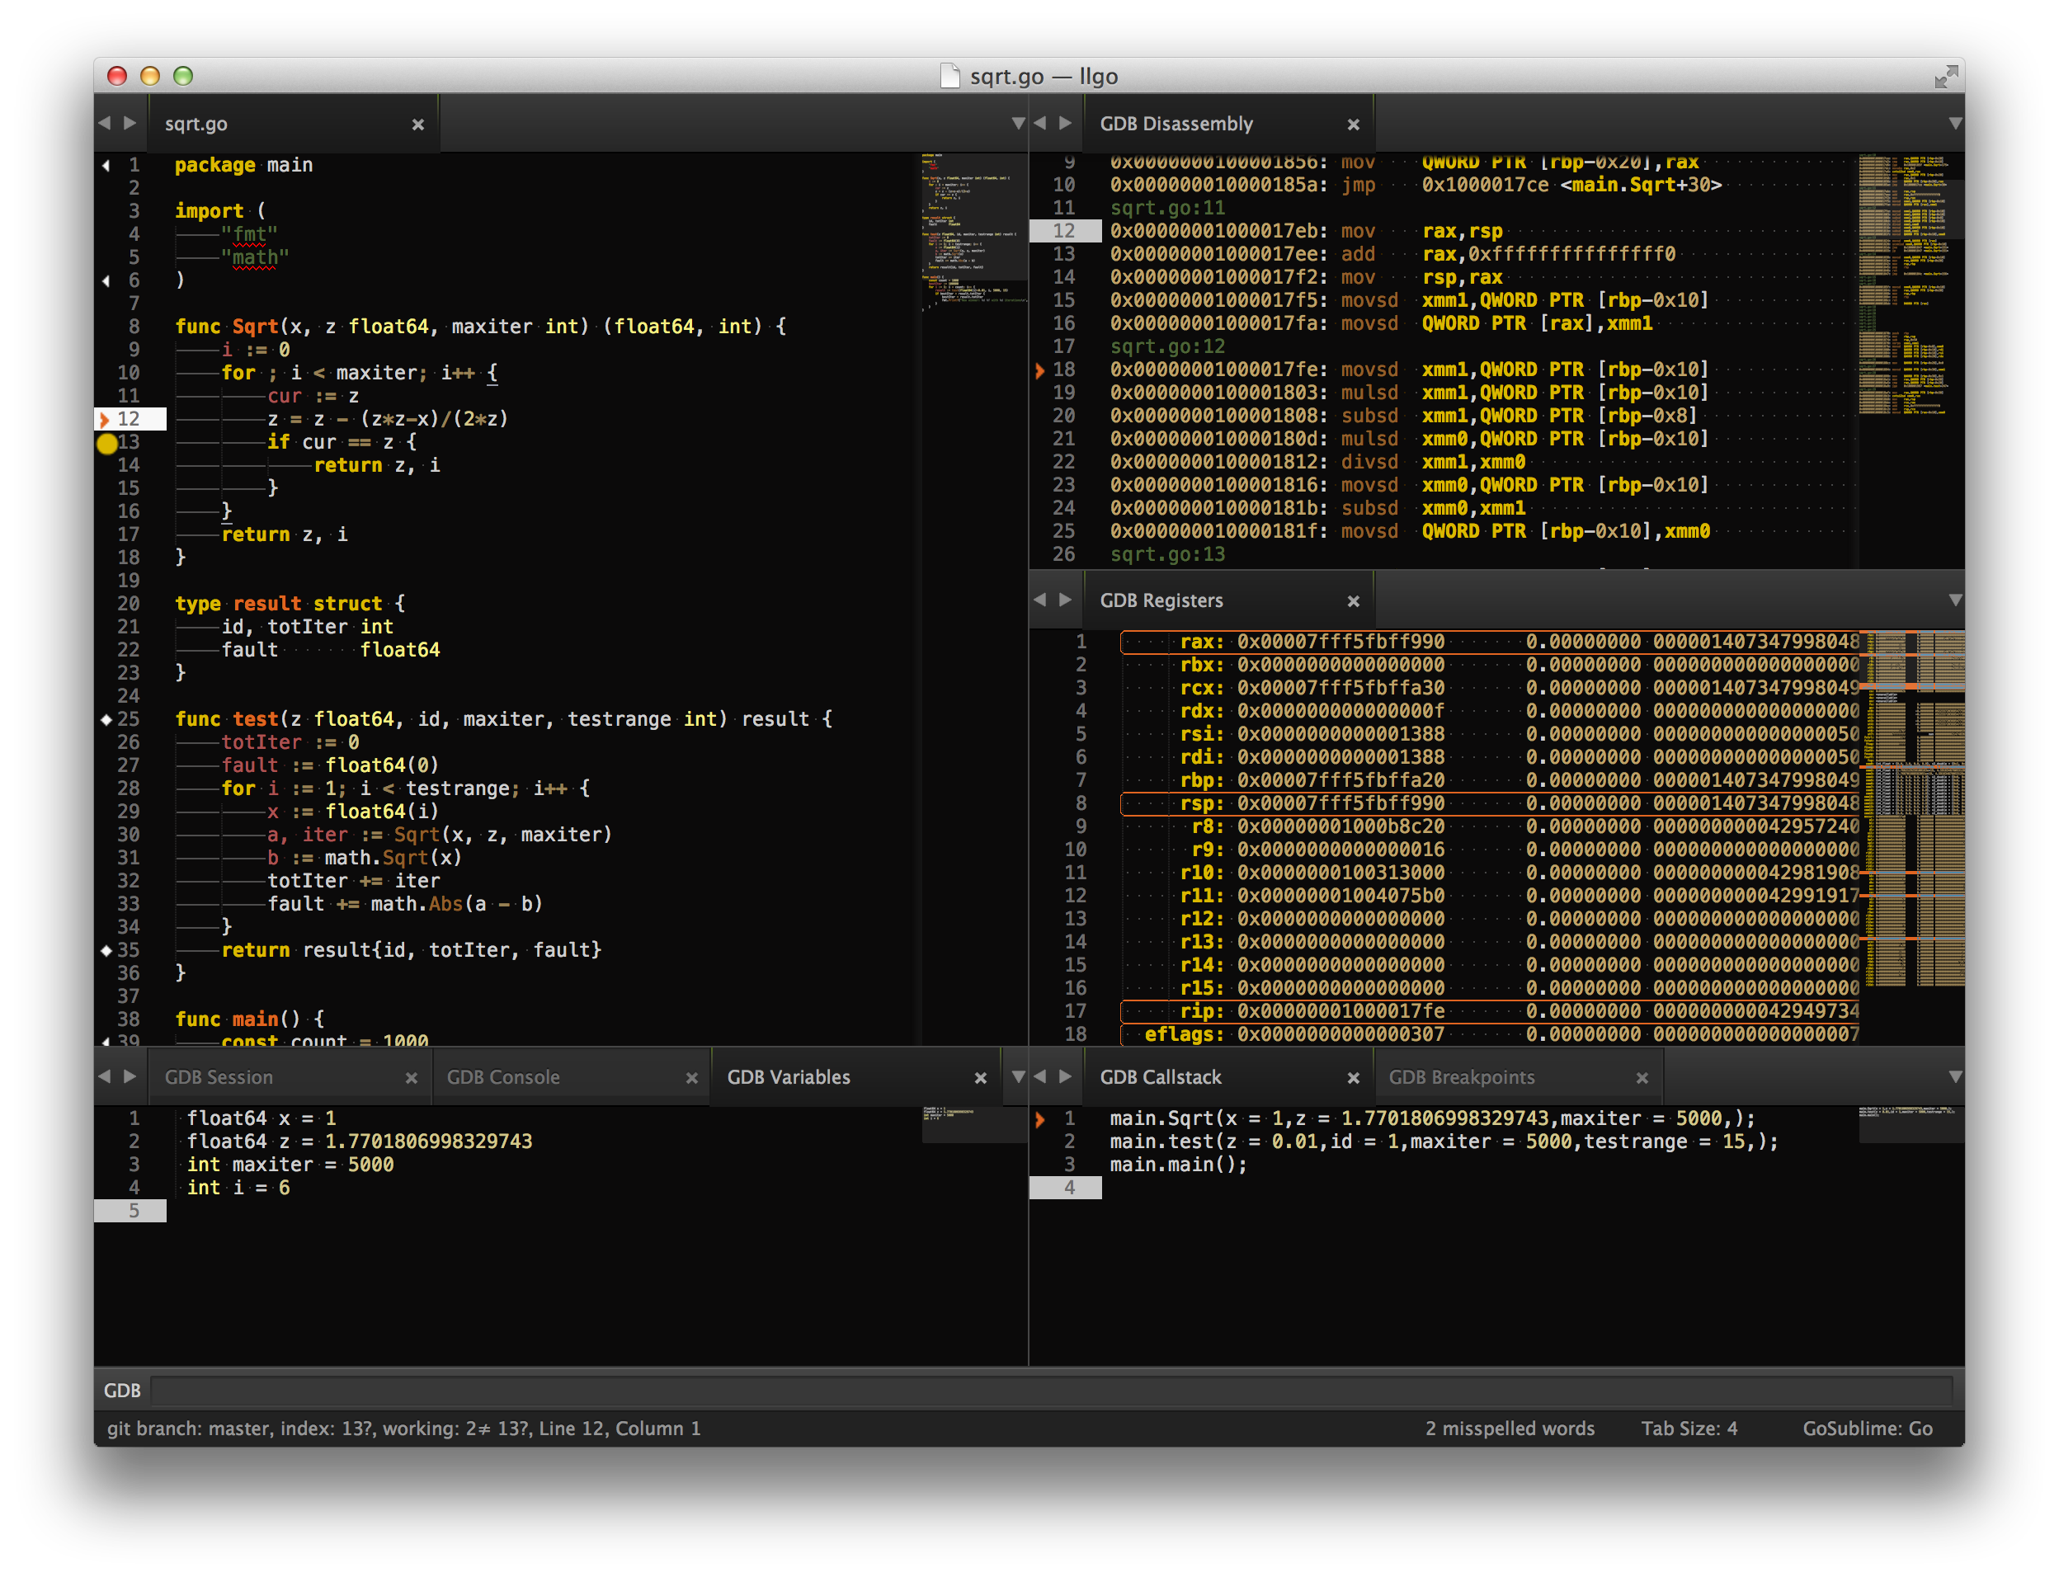This screenshot has width=2059, height=1577.
Task: Close the GDB Disassembly tab
Action: [1353, 125]
